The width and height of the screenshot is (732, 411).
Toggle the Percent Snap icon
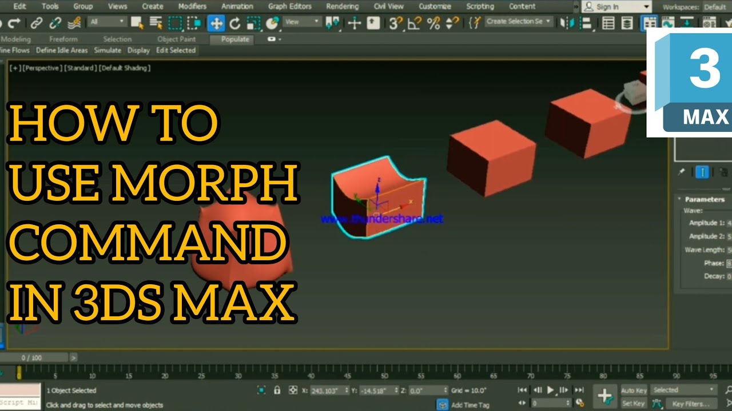433,23
